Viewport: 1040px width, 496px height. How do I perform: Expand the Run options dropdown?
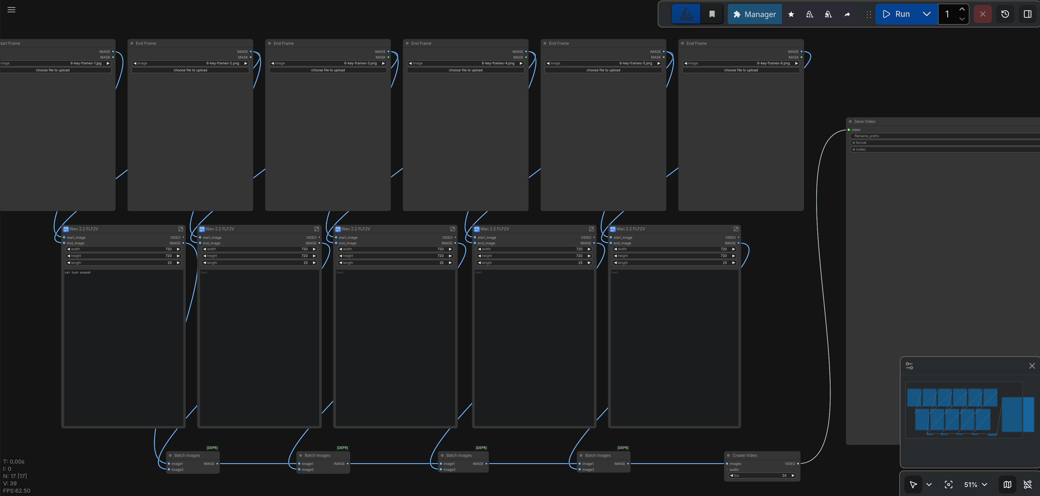click(x=926, y=14)
